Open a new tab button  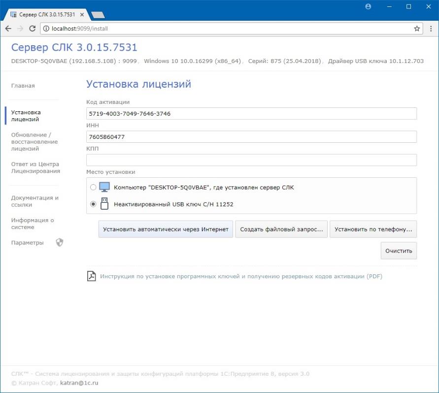click(98, 15)
